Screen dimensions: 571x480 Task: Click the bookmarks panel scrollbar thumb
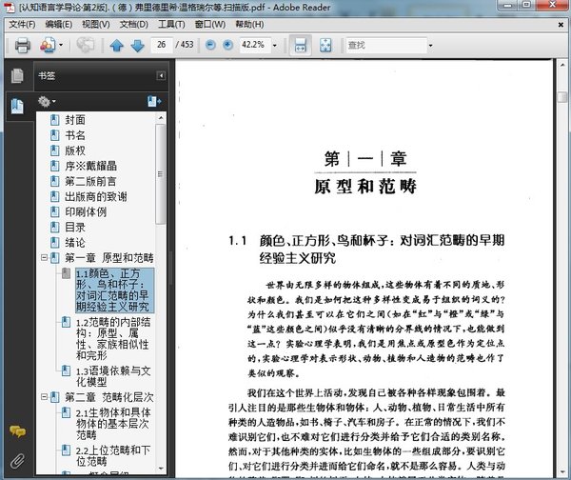coord(160,174)
